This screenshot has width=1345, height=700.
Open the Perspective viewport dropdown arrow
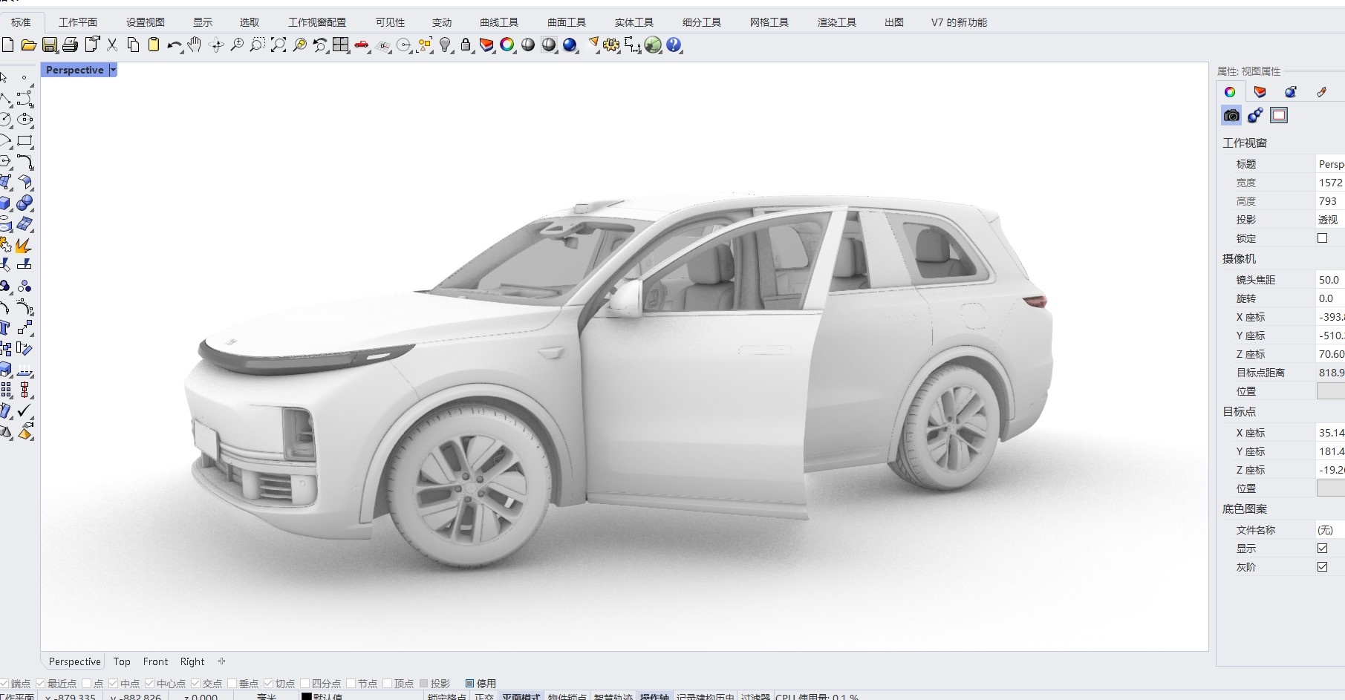(x=113, y=70)
